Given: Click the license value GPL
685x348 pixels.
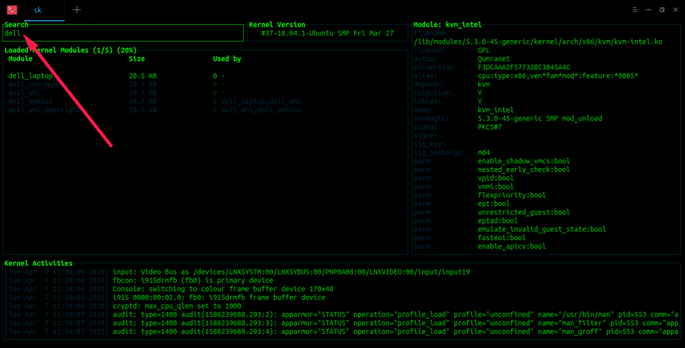Looking at the screenshot, I should coord(484,50).
